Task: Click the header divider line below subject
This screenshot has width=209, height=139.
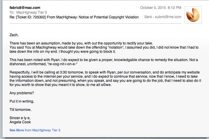Action: (95, 24)
